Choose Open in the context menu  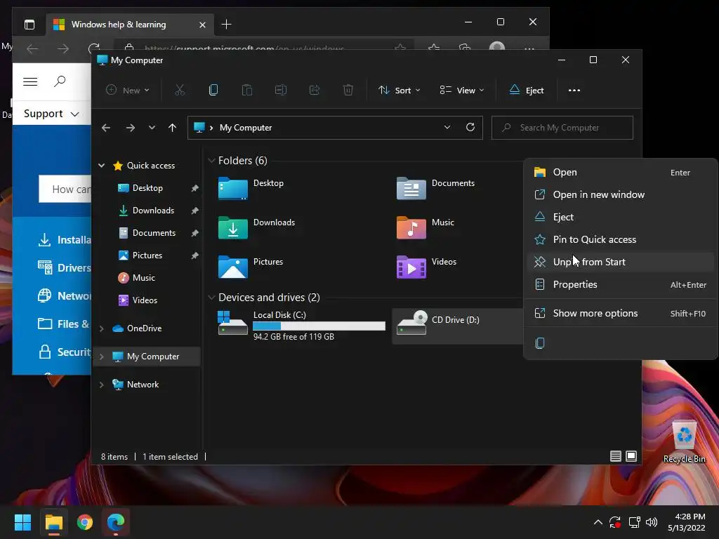(621, 173)
